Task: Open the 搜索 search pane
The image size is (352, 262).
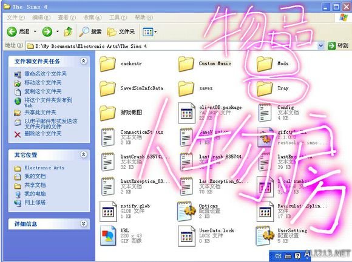Action: 90,31
